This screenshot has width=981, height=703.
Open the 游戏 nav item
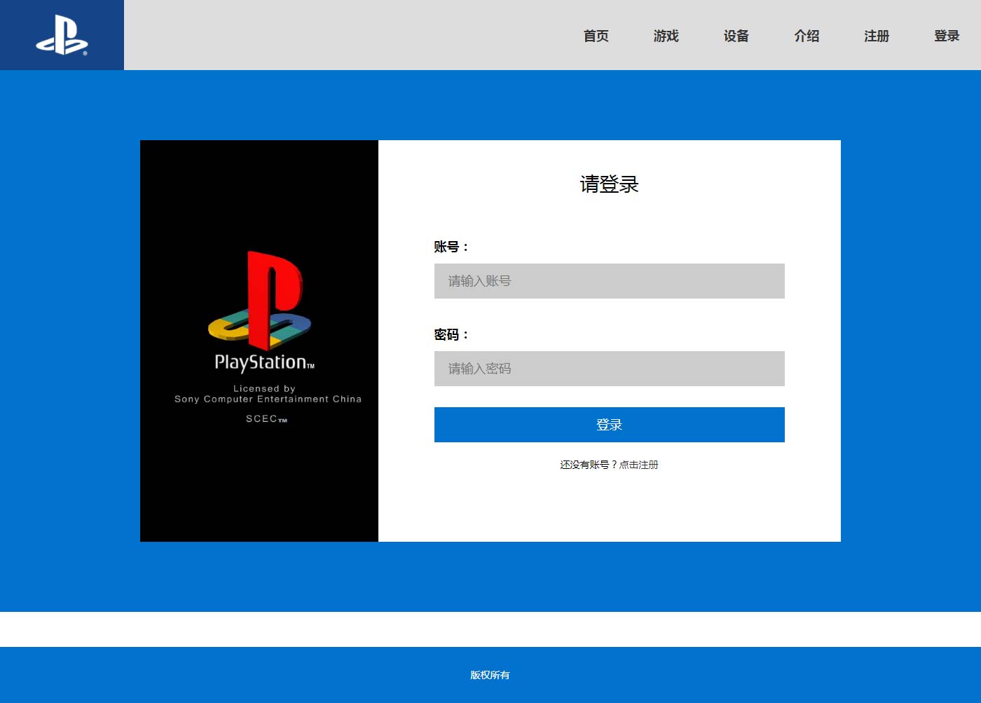666,36
